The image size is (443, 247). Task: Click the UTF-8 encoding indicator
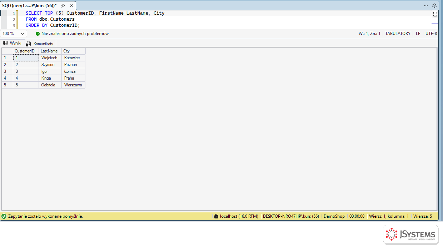click(x=431, y=34)
